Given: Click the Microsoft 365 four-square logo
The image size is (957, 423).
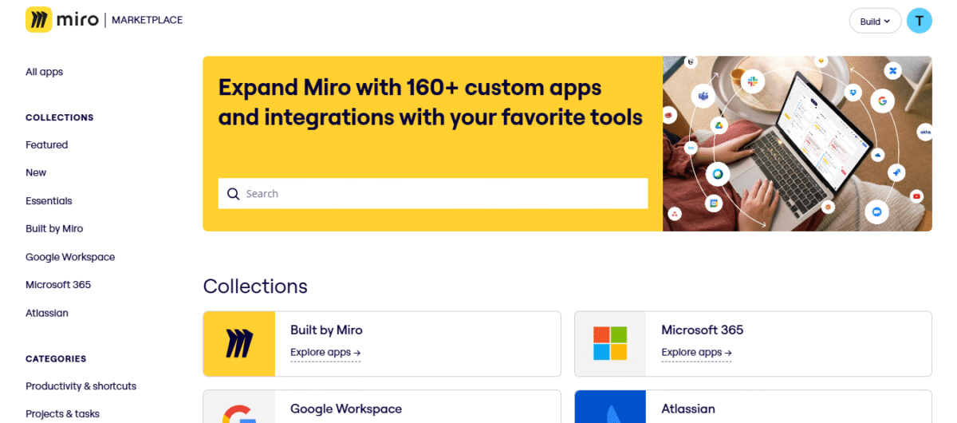Looking at the screenshot, I should pyautogui.click(x=610, y=344).
